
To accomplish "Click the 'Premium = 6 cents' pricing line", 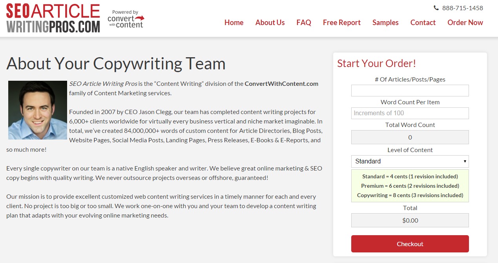I will click(x=410, y=186).
